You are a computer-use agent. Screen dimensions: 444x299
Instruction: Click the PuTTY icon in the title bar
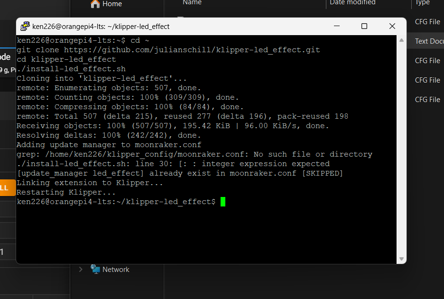click(x=25, y=26)
